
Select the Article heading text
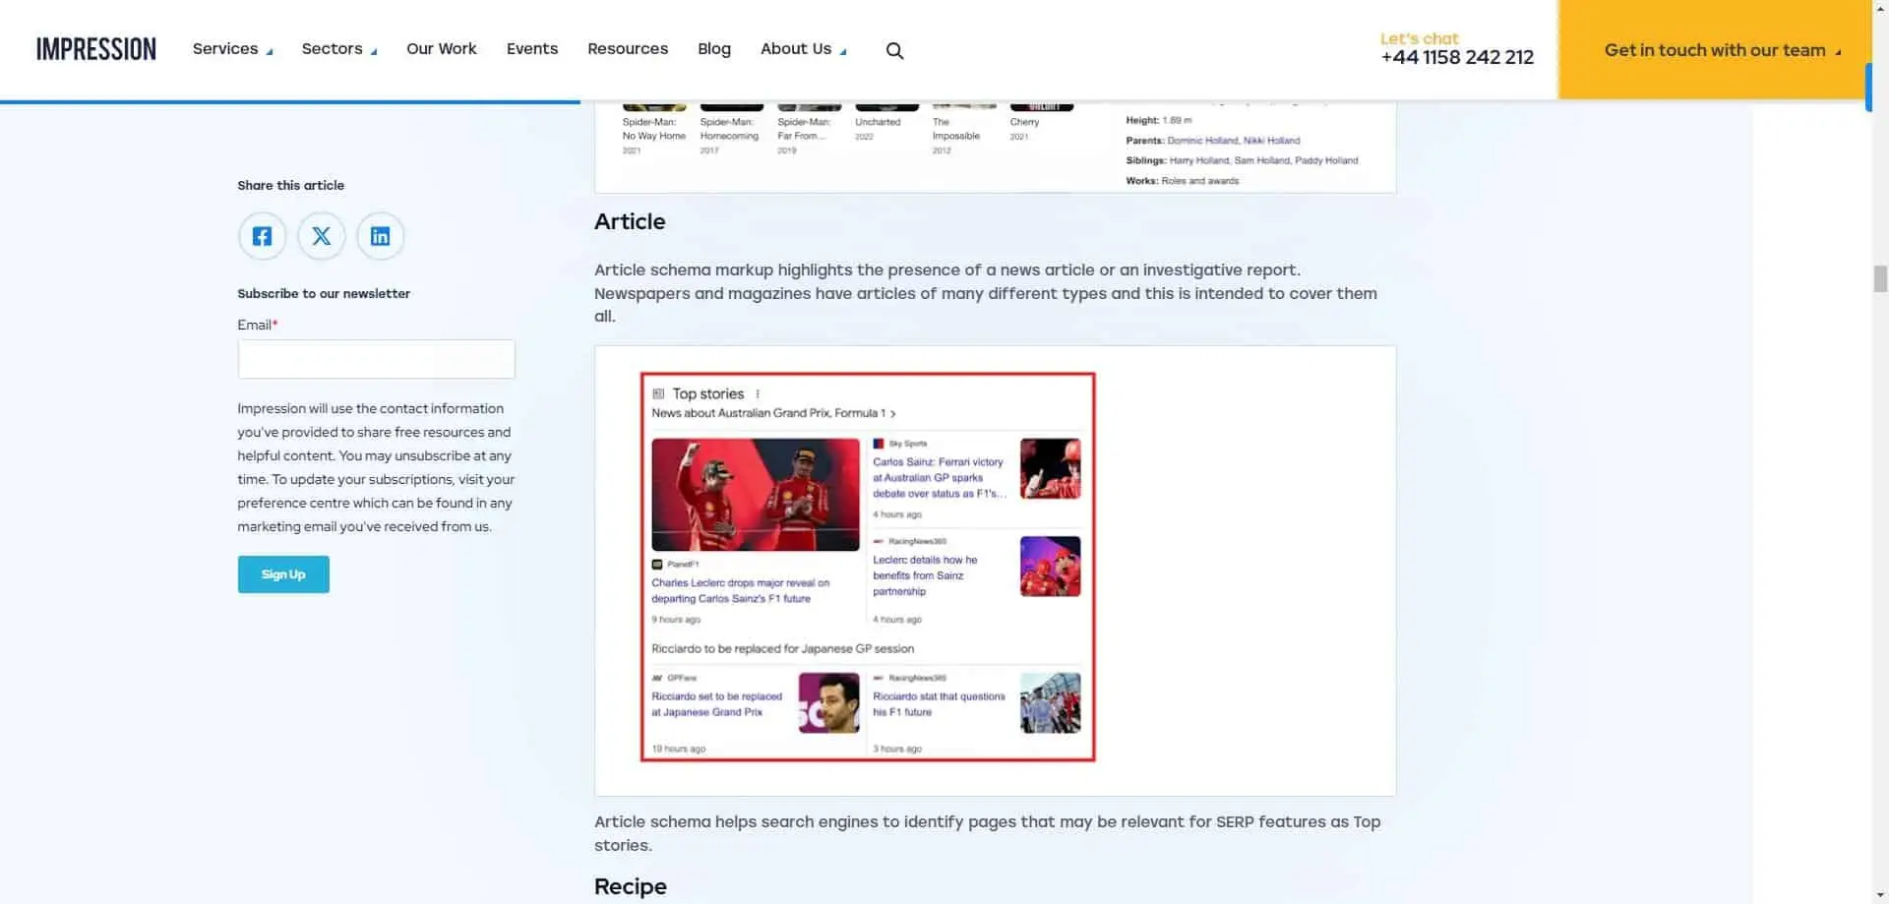coord(630,221)
